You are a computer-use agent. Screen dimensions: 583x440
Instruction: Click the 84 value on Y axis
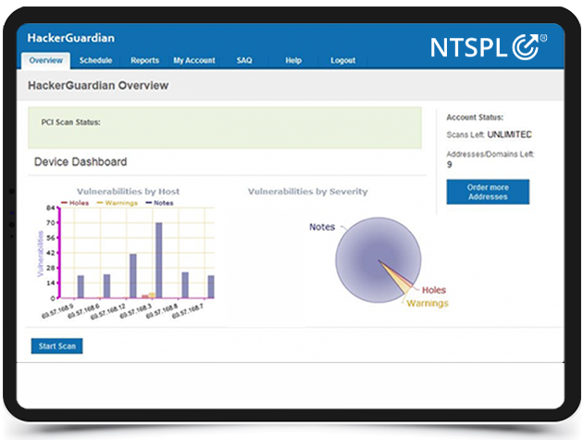click(x=51, y=207)
